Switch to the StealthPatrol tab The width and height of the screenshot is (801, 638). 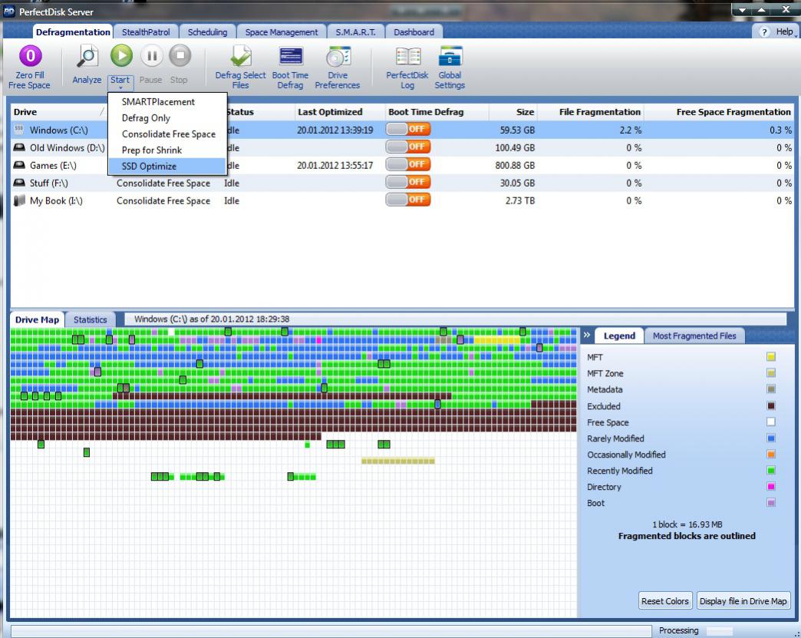tap(146, 31)
